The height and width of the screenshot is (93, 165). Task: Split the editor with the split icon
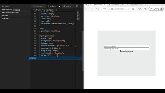pyautogui.click(x=77, y=6)
